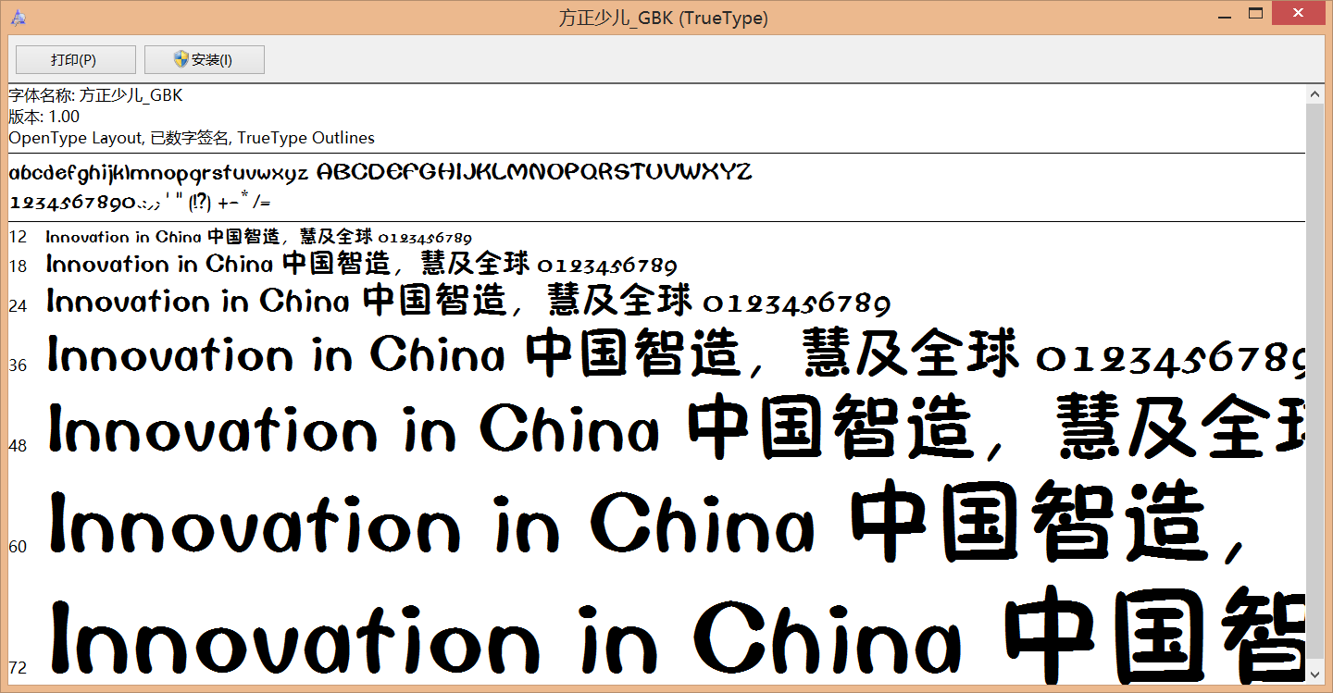Click the 版本: 1.00 version text
This screenshot has width=1333, height=693.
pyautogui.click(x=44, y=117)
